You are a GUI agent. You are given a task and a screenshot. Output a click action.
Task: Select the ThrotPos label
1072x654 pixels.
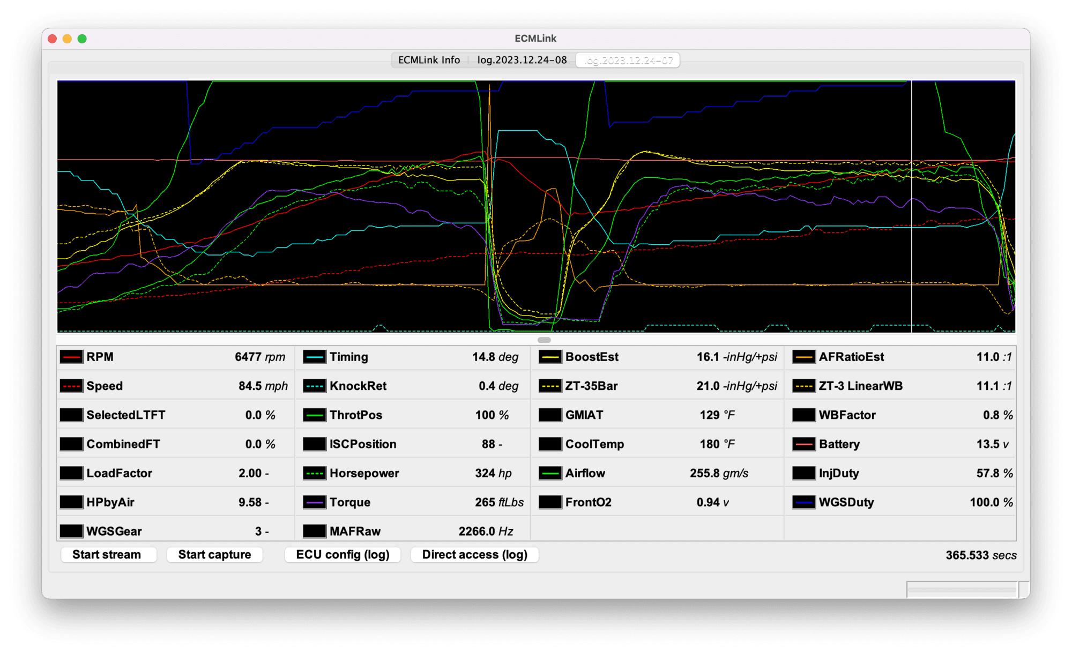click(356, 415)
